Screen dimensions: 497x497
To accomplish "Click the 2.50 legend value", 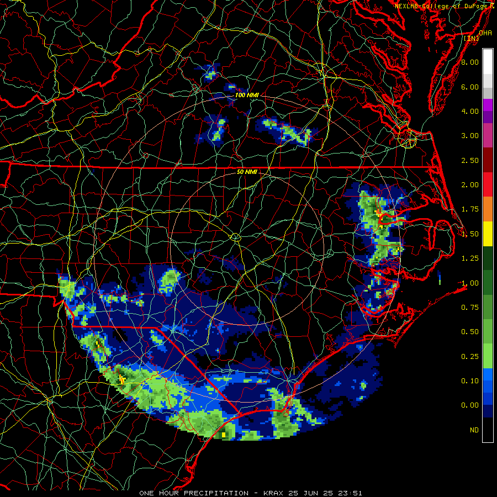I will pyautogui.click(x=470, y=160).
